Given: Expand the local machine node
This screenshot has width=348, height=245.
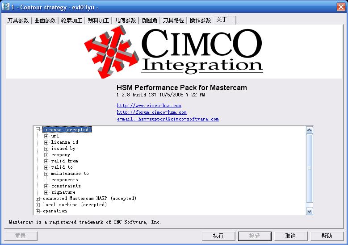Looking at the screenshot, I should point(38,205).
